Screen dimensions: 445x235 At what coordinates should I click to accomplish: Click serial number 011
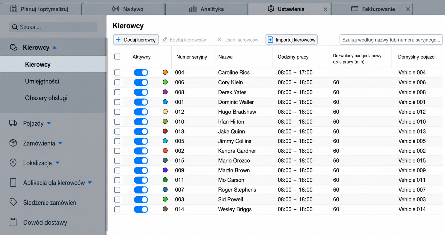click(x=180, y=180)
